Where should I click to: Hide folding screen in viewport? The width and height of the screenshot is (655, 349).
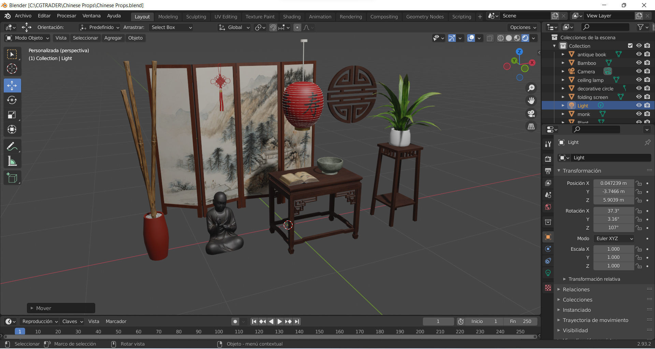tap(639, 97)
